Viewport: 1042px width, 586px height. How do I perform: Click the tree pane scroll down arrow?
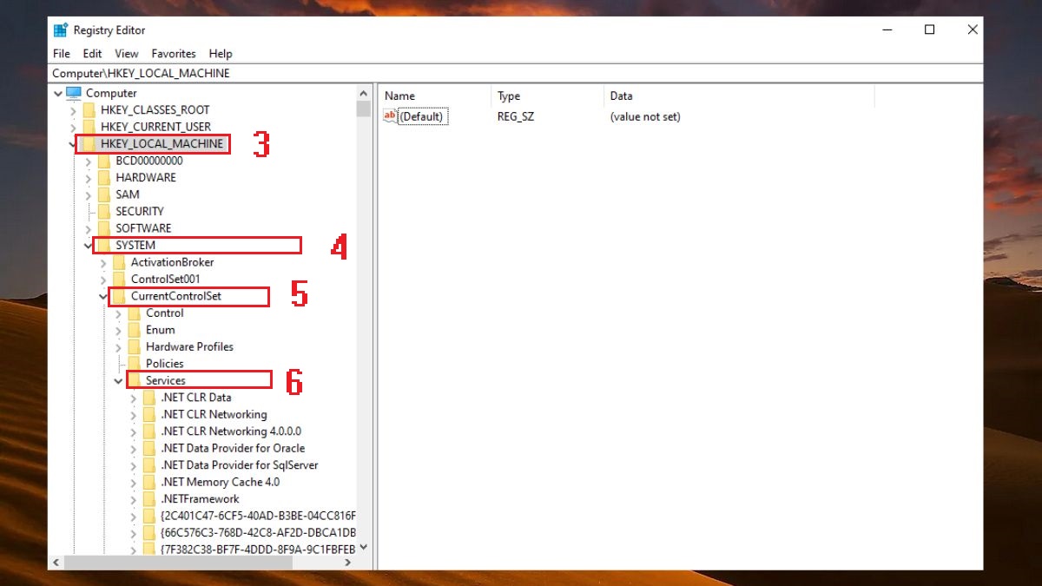(363, 548)
